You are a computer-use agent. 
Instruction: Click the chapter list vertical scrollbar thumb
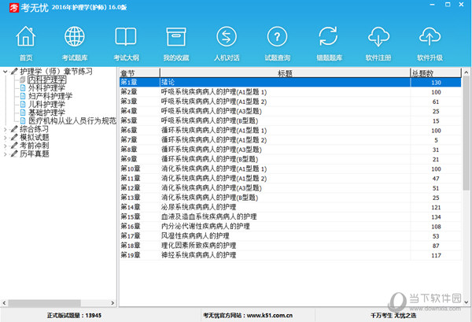coord(466,133)
